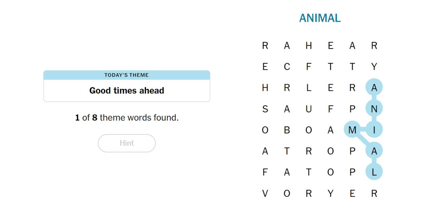Click the highlighted letter N

pos(374,109)
